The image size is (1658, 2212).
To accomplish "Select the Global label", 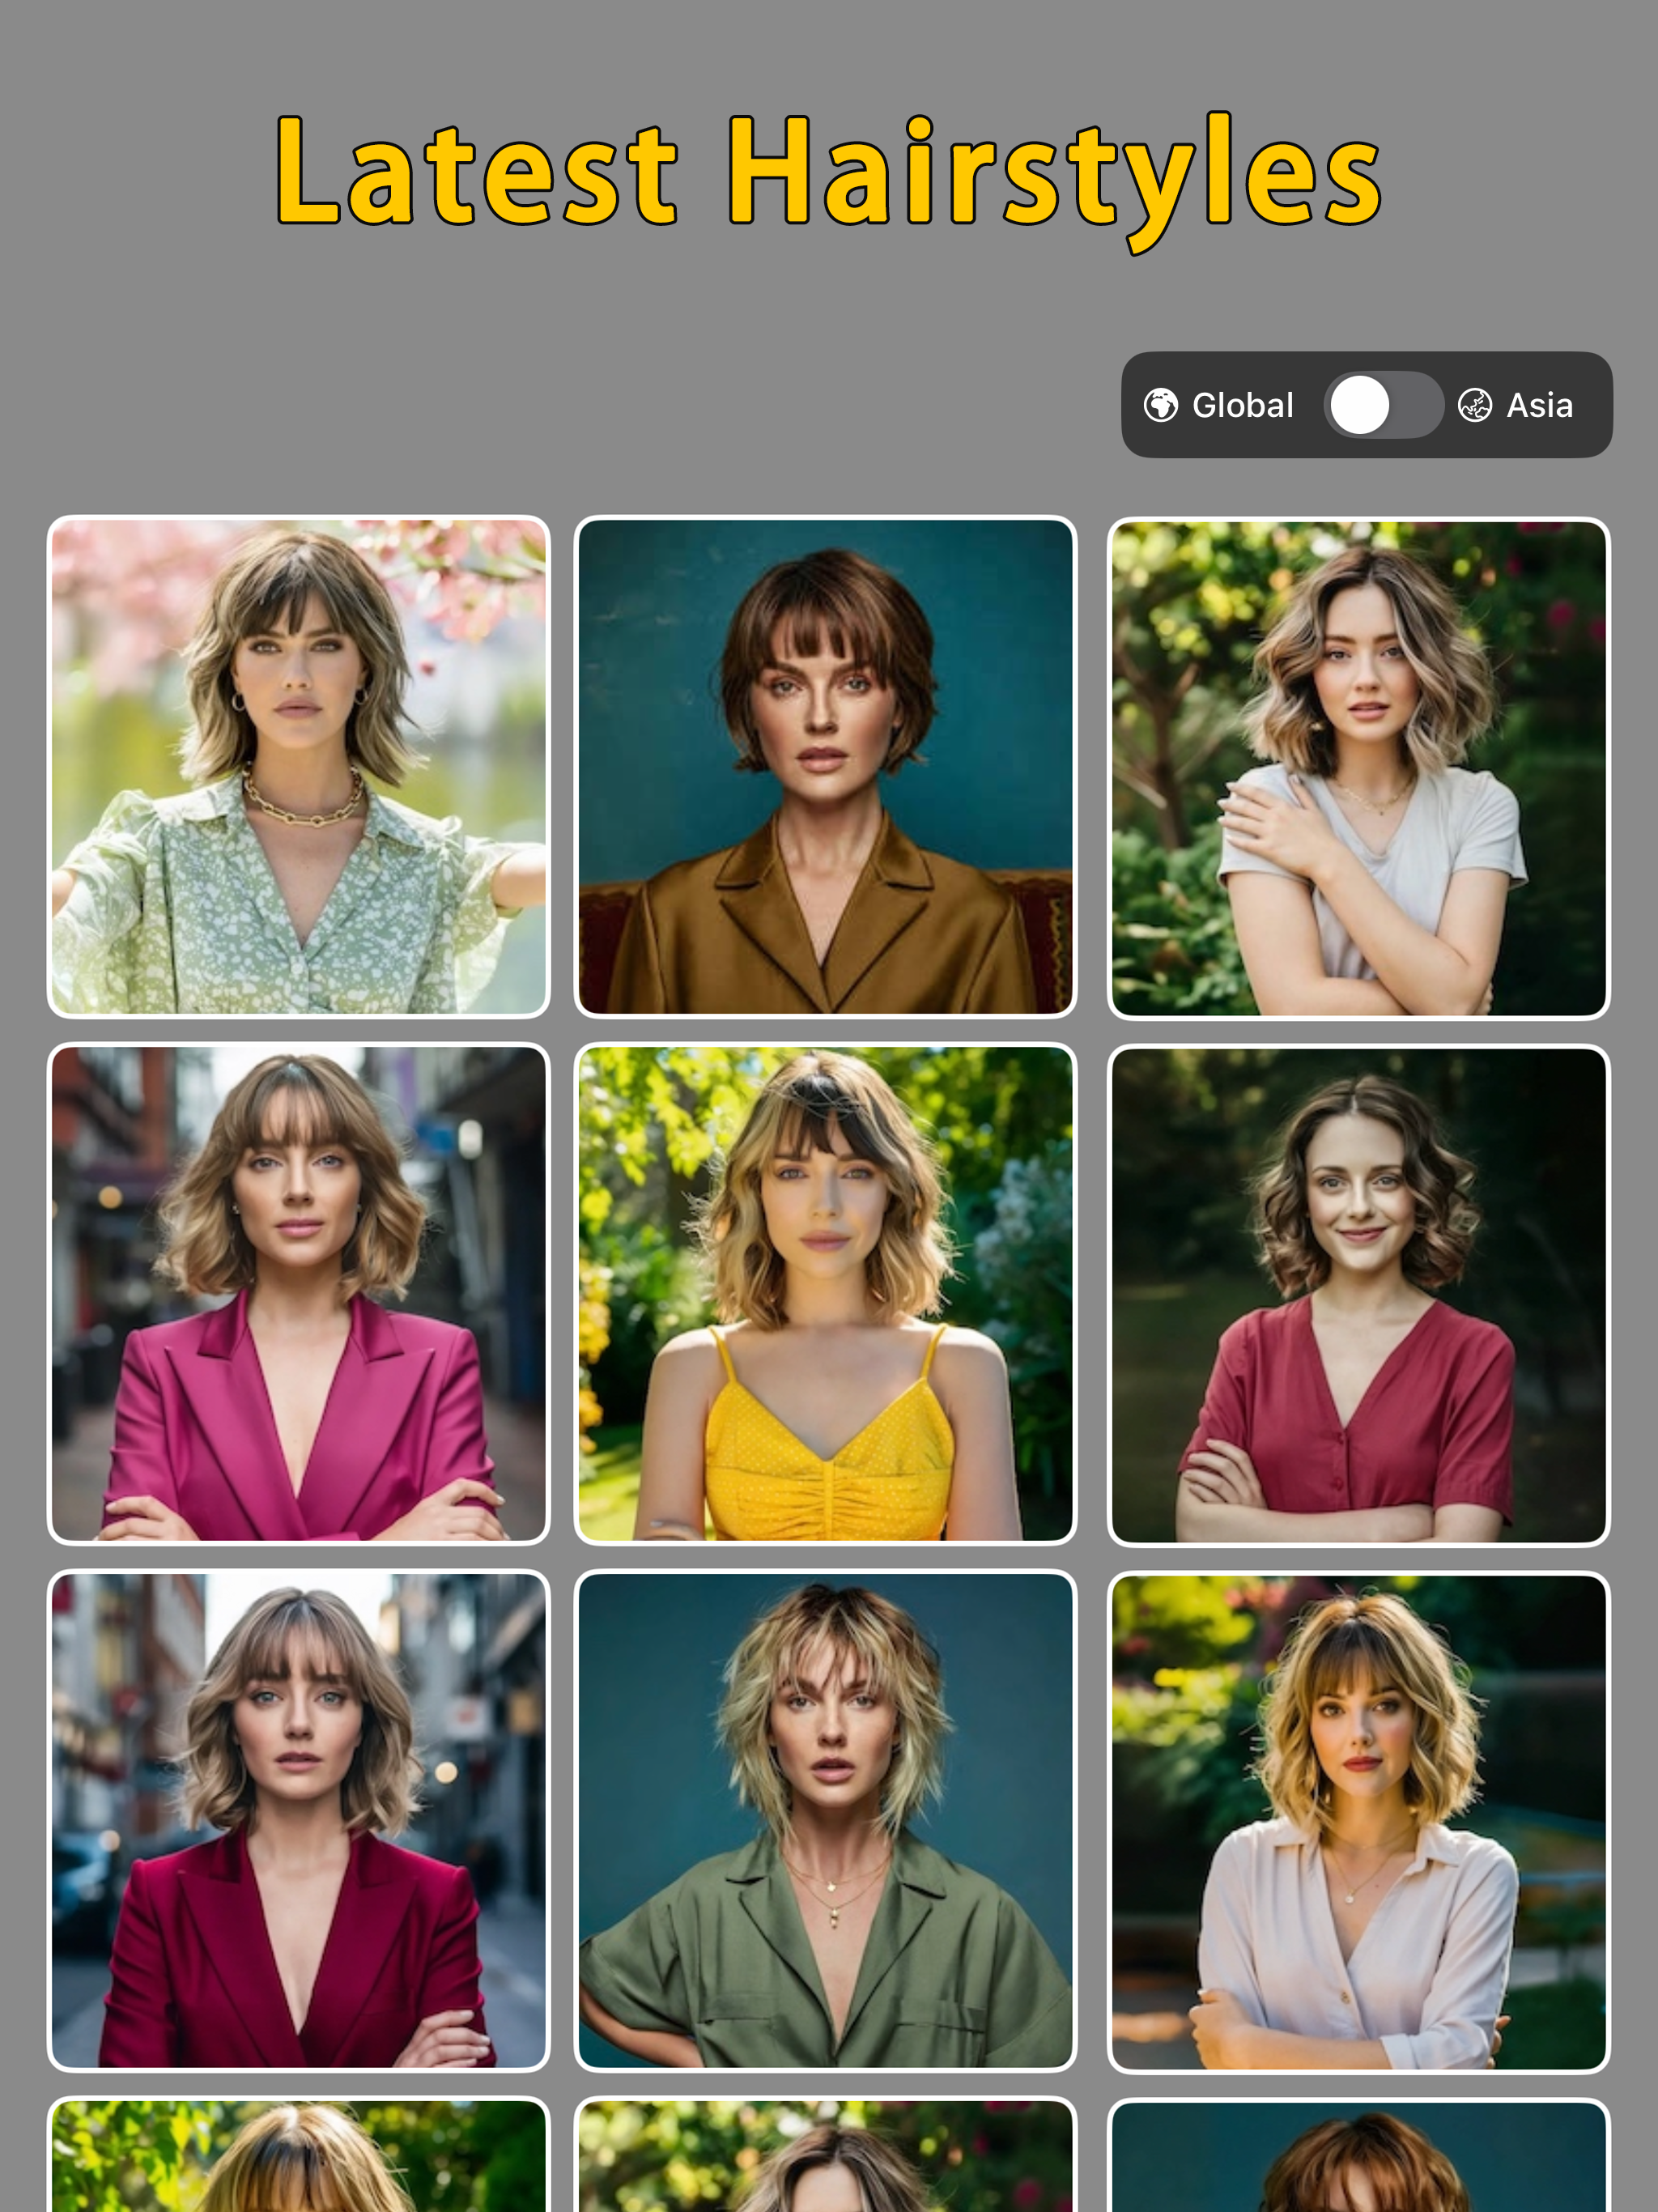I will (x=1242, y=405).
